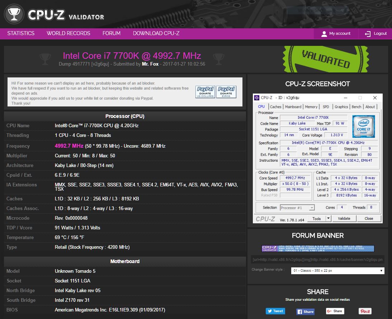Click the Close button in CPU-Z

[x=369, y=219]
